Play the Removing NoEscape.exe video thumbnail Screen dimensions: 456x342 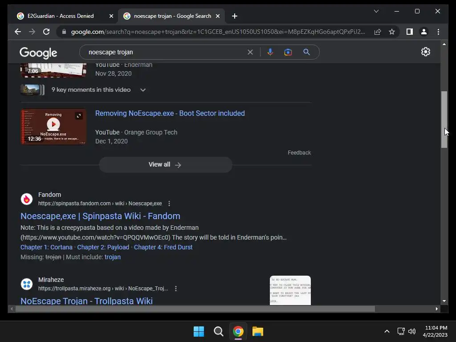click(x=53, y=127)
